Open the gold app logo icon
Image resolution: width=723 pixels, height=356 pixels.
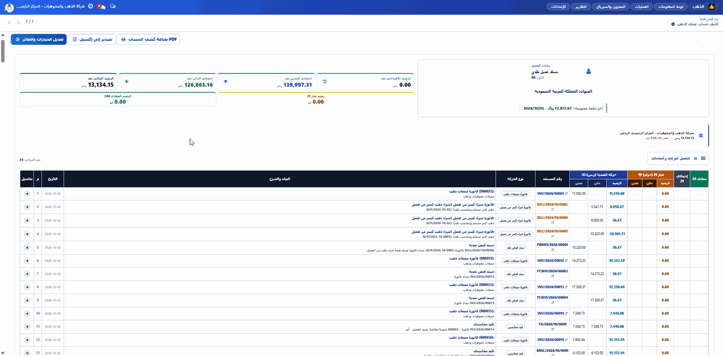point(711,7)
